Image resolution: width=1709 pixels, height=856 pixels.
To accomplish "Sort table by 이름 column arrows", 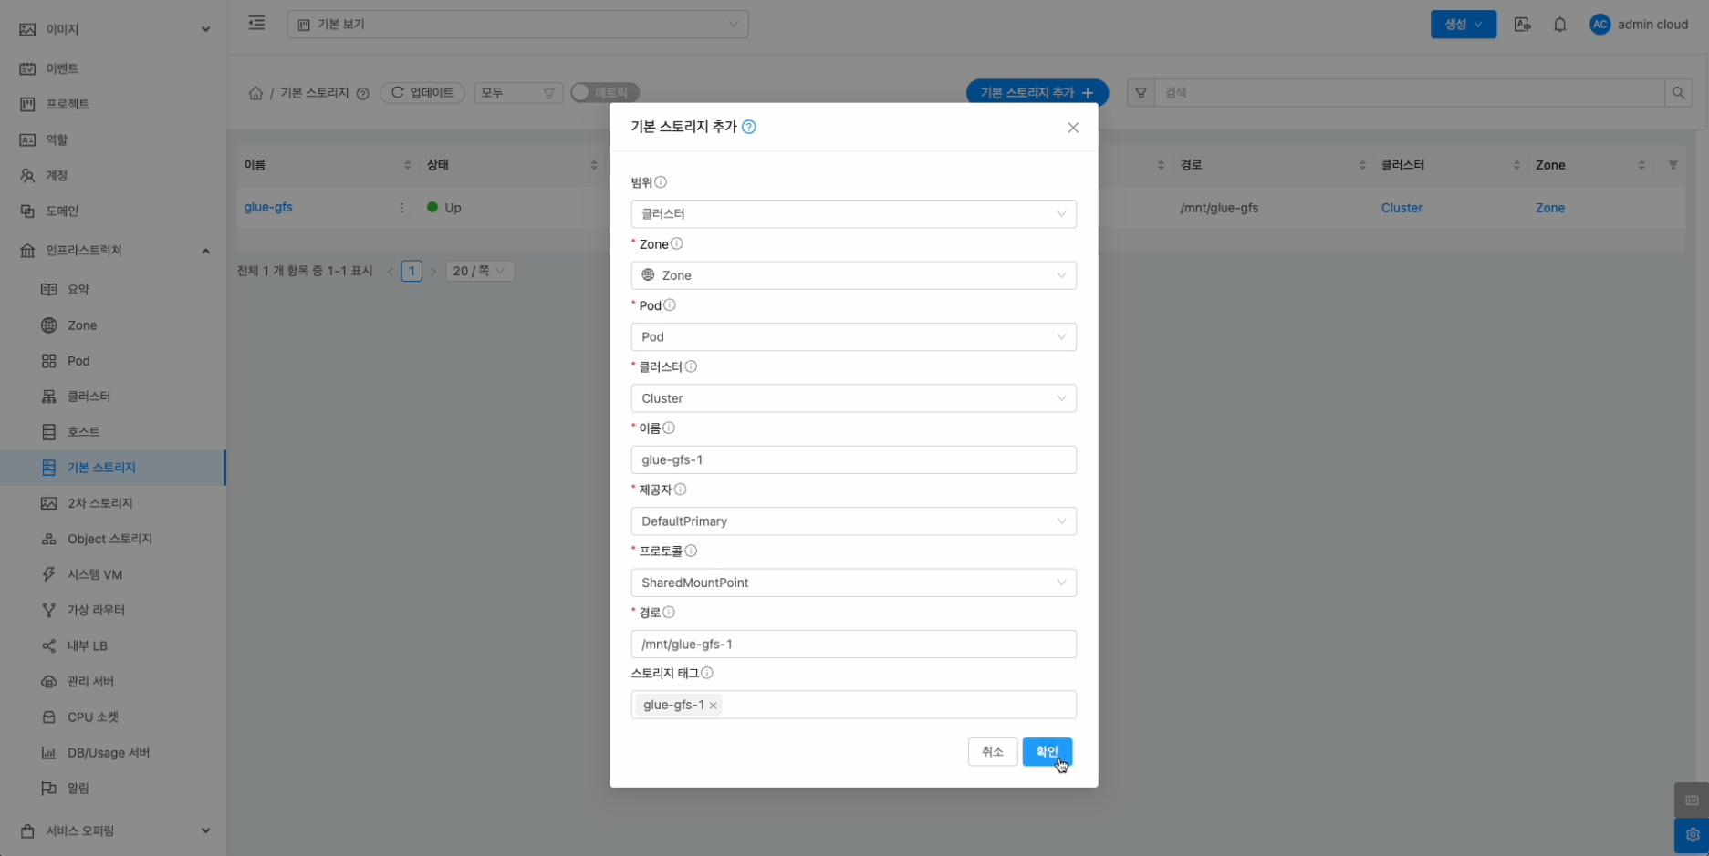I will click(x=407, y=165).
